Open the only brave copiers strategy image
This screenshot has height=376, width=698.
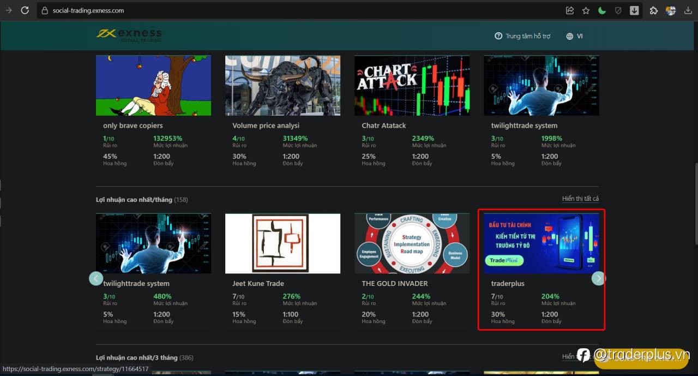[154, 85]
